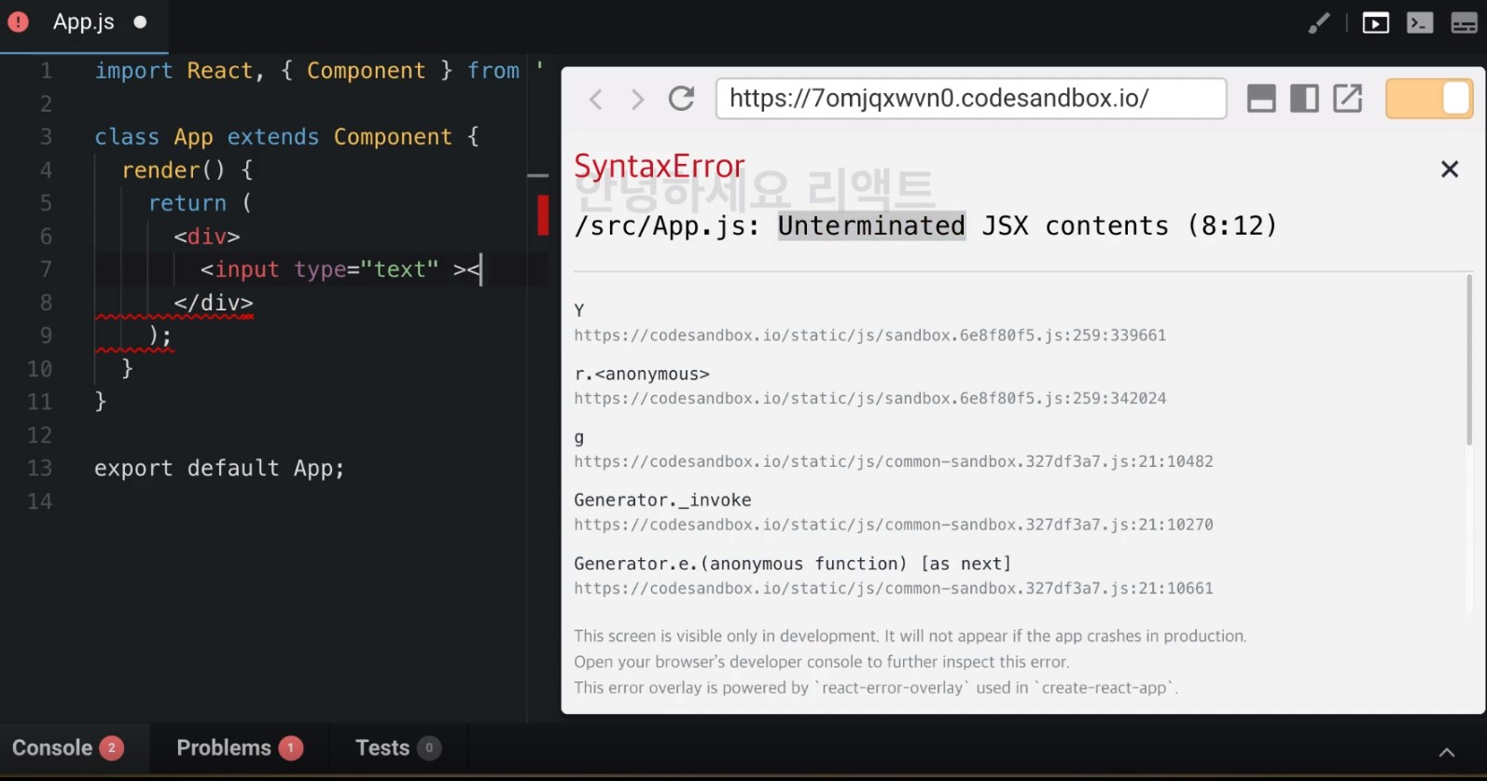Click the 'class App extends Component' line
1487x781 pixels.
[x=286, y=137]
